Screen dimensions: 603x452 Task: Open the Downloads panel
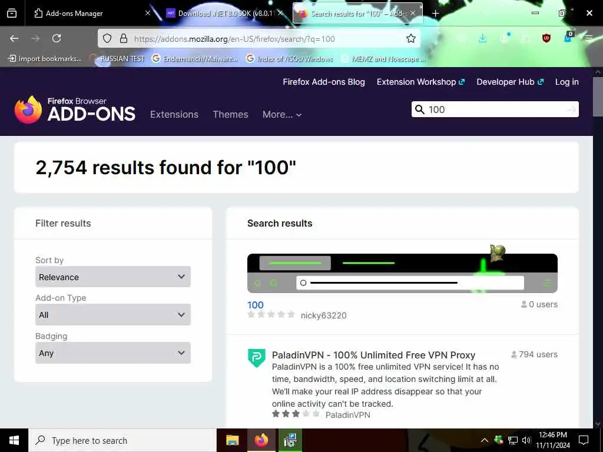(x=483, y=38)
